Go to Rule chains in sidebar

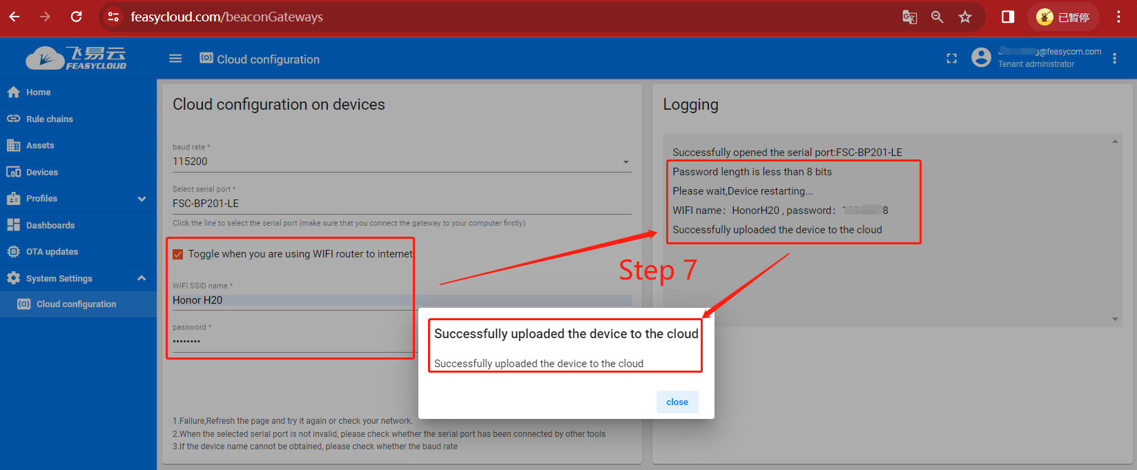[x=50, y=119]
